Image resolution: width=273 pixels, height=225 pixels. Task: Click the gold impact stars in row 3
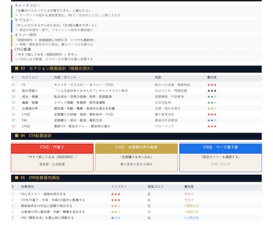[x=116, y=206]
